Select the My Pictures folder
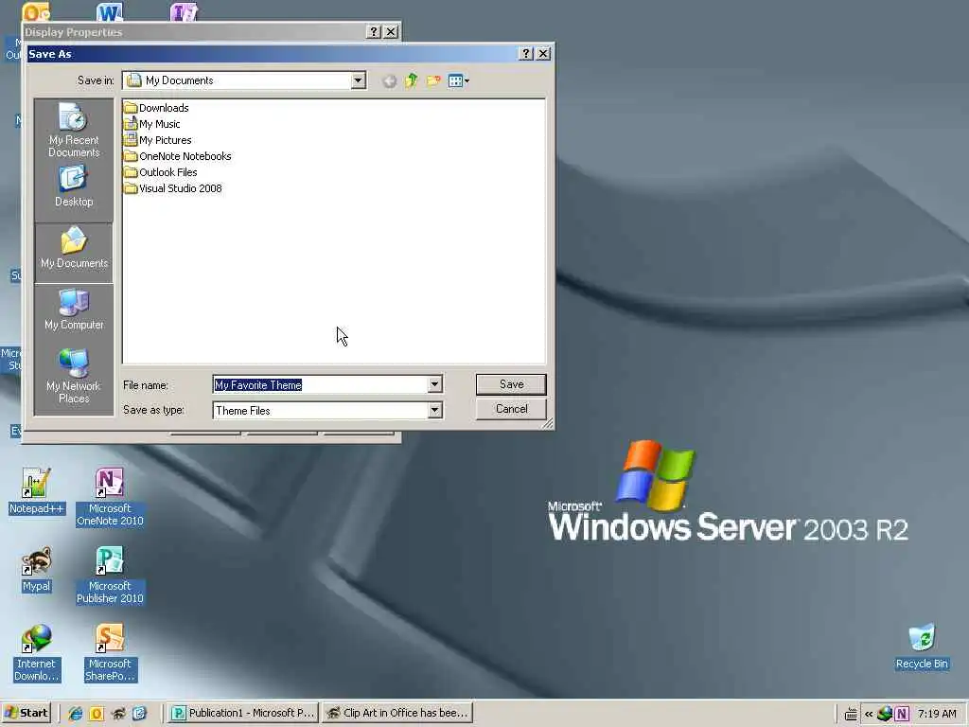Screen dimensions: 969x727 pyautogui.click(x=158, y=140)
